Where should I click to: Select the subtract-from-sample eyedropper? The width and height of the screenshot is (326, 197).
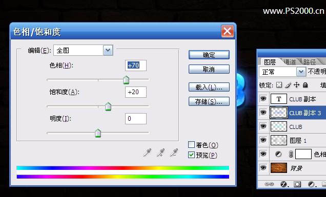pyautogui.click(x=174, y=153)
